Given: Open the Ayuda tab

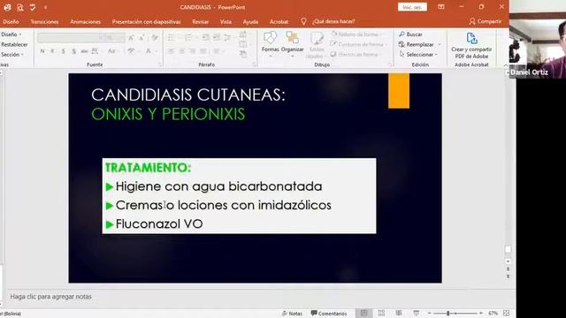Looking at the screenshot, I should pyautogui.click(x=250, y=21).
